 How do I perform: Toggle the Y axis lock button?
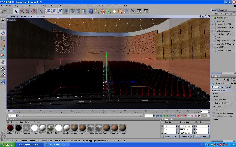[x=54, y=11]
